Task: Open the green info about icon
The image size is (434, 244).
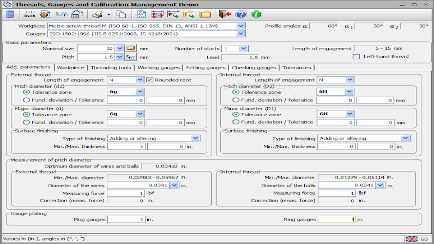Action: point(256,15)
